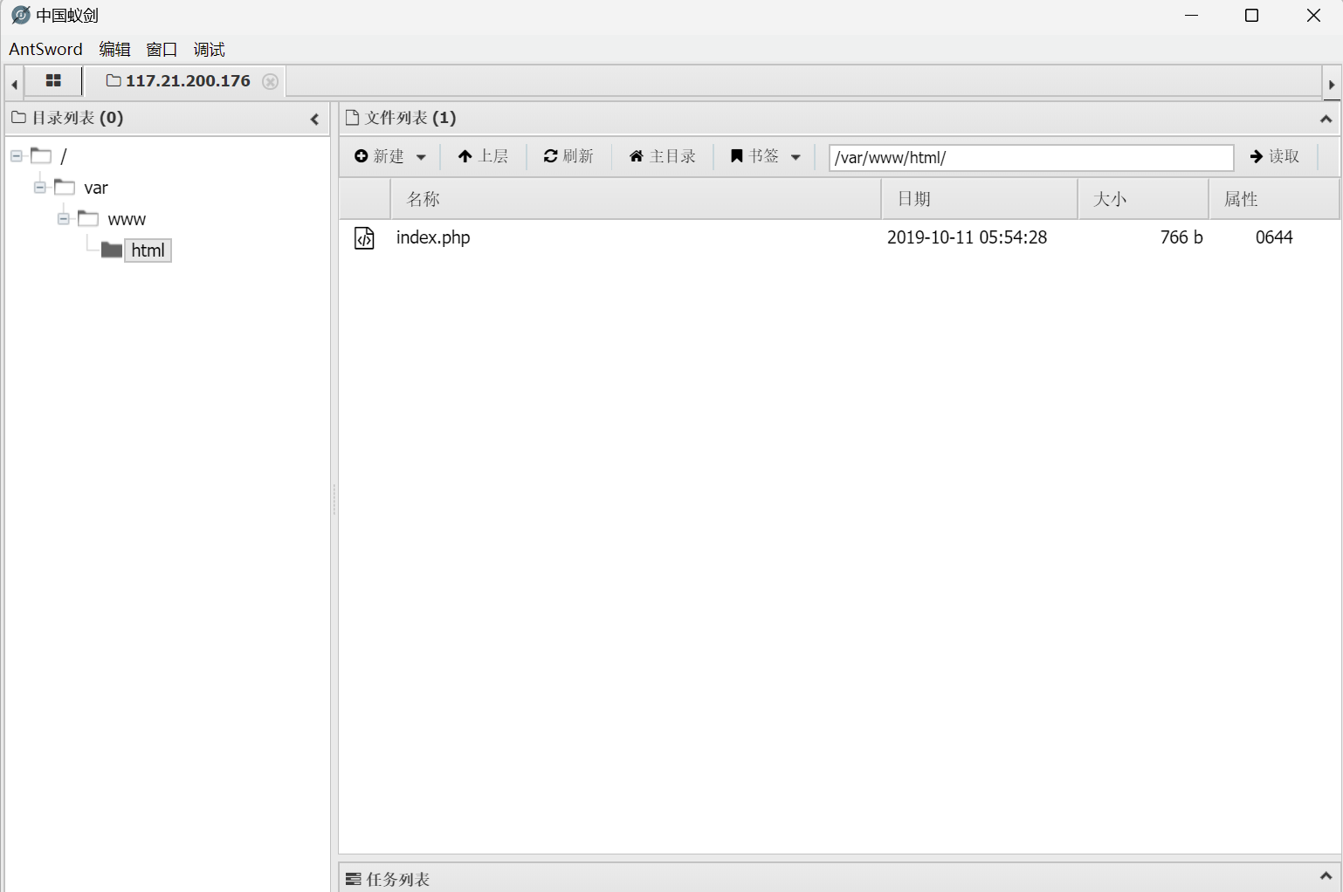Select the www folder in the tree
Screen dimensions: 1343x892
pyautogui.click(x=127, y=219)
